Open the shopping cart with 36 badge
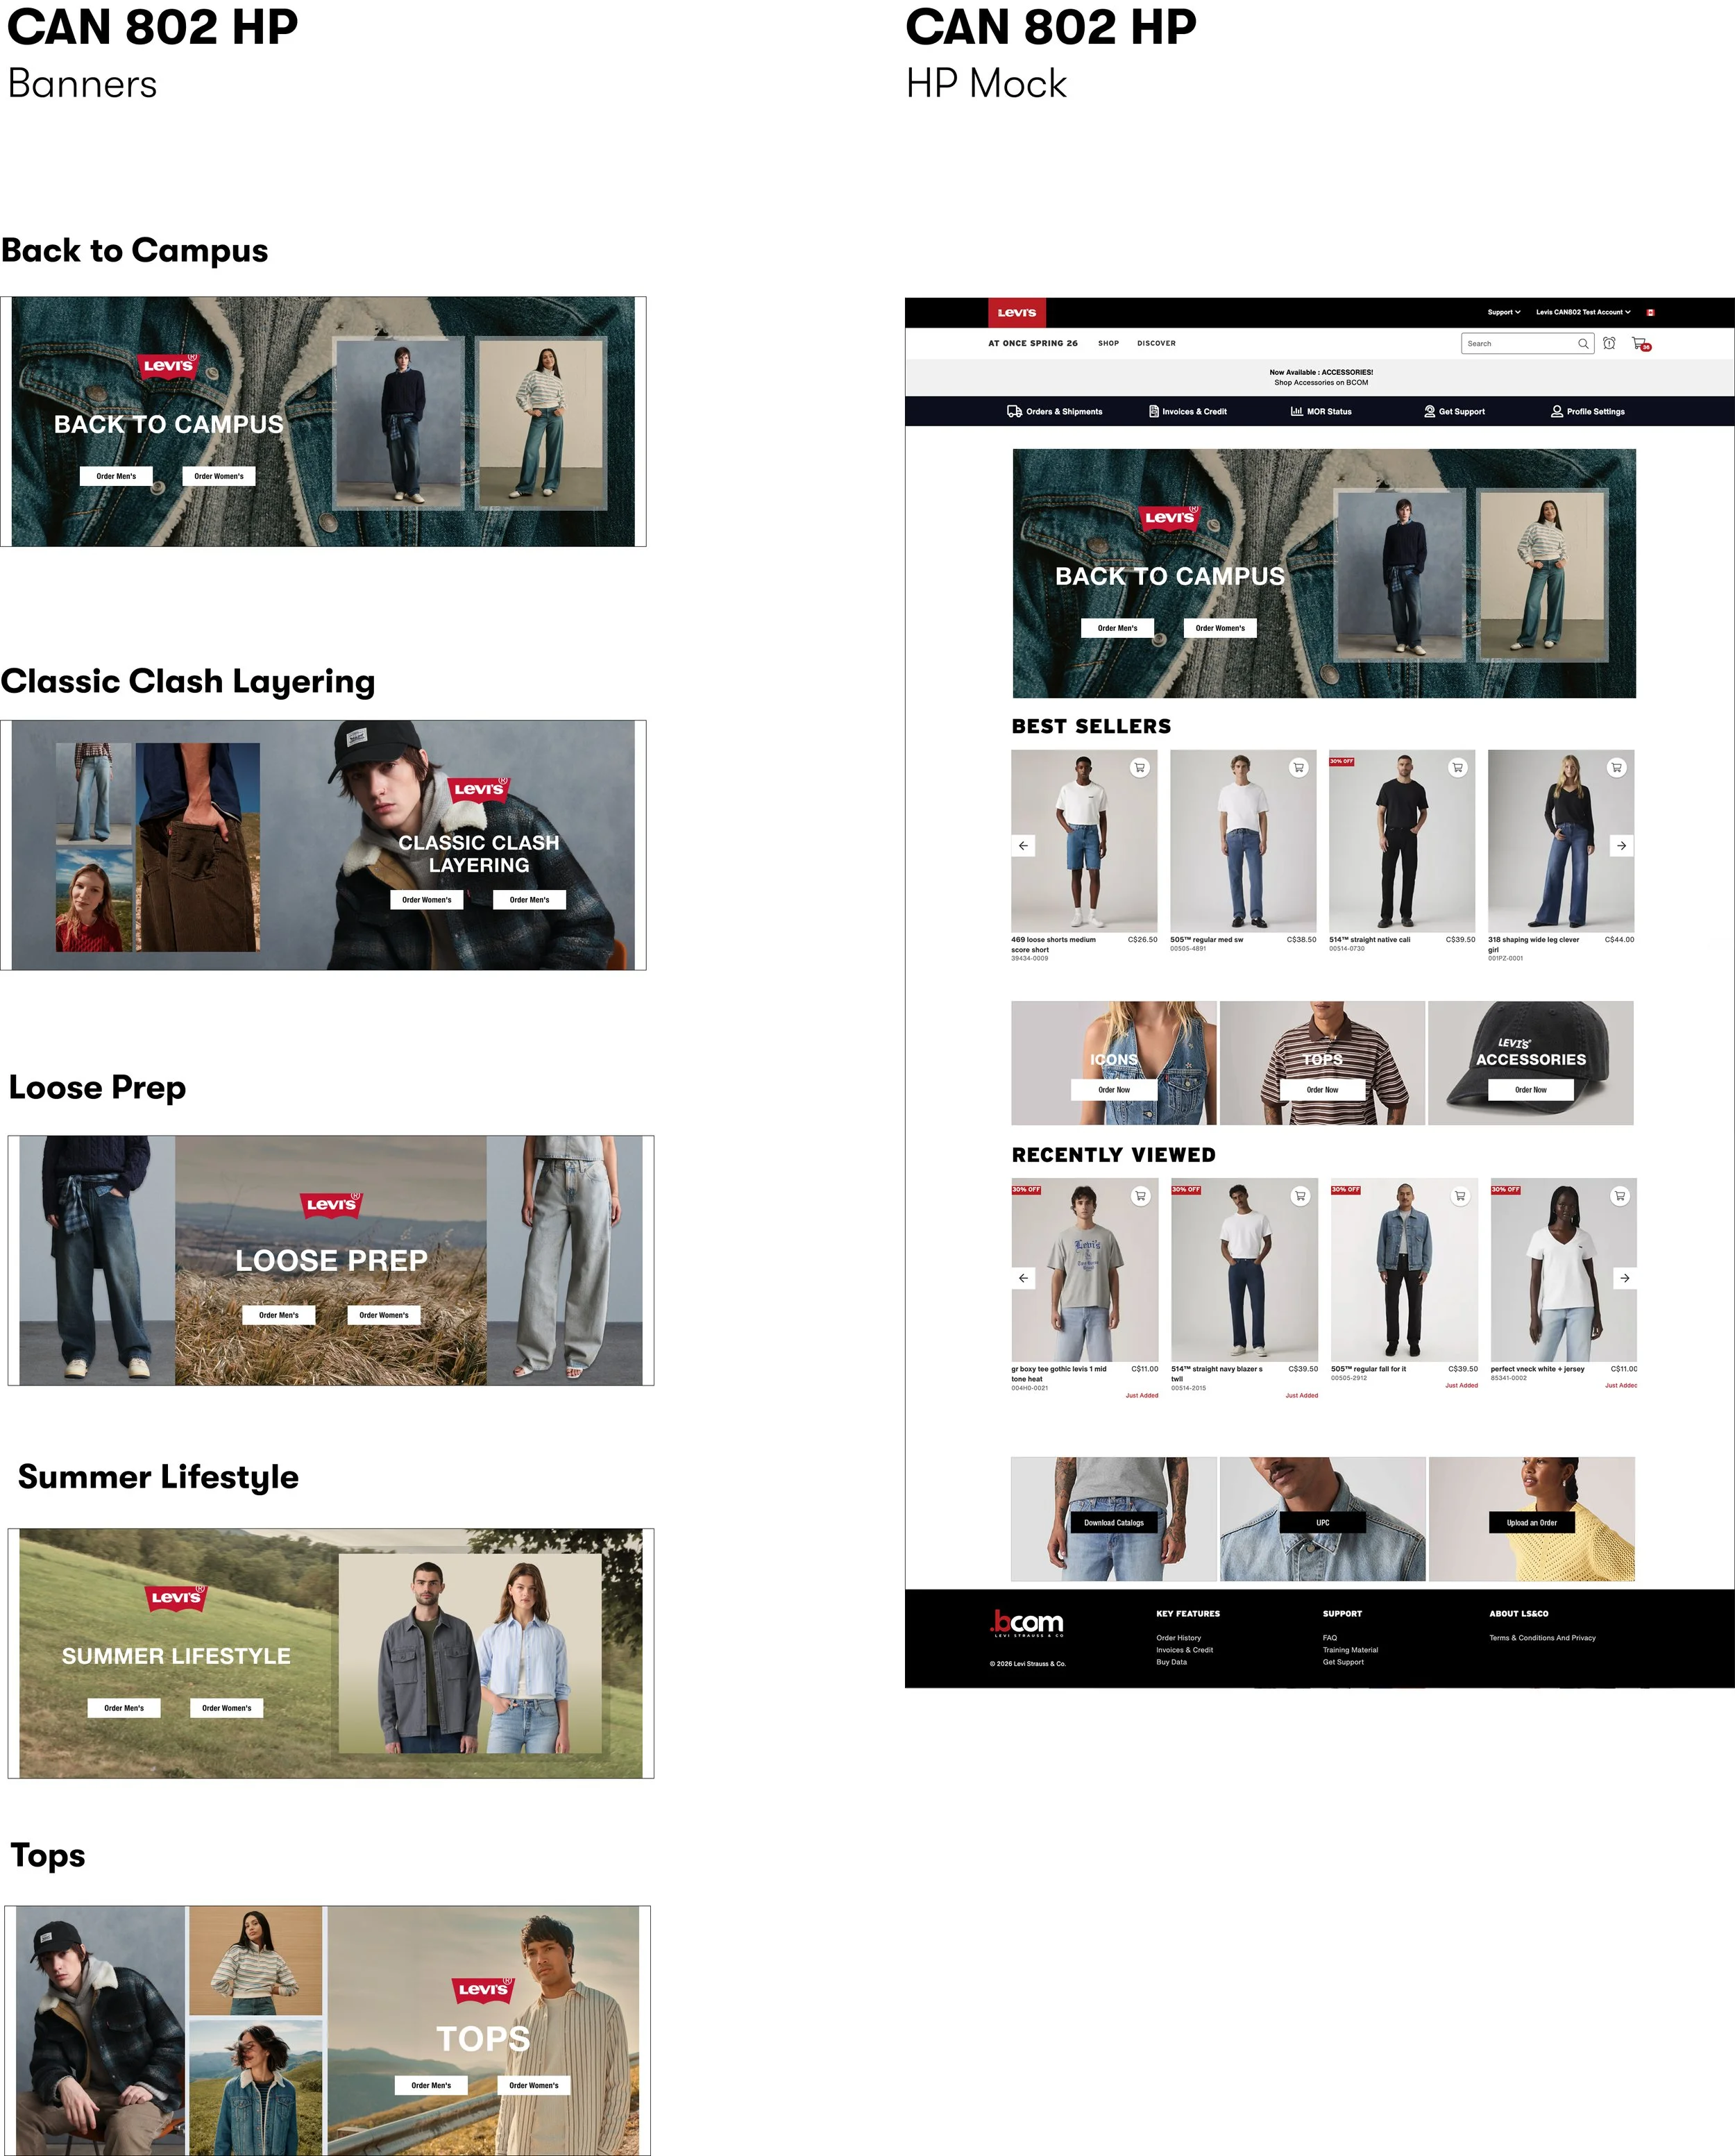 coord(1640,344)
